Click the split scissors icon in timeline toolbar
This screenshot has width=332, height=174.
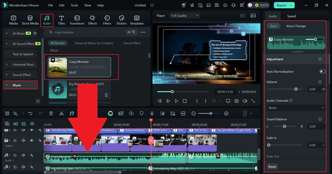tap(61, 114)
